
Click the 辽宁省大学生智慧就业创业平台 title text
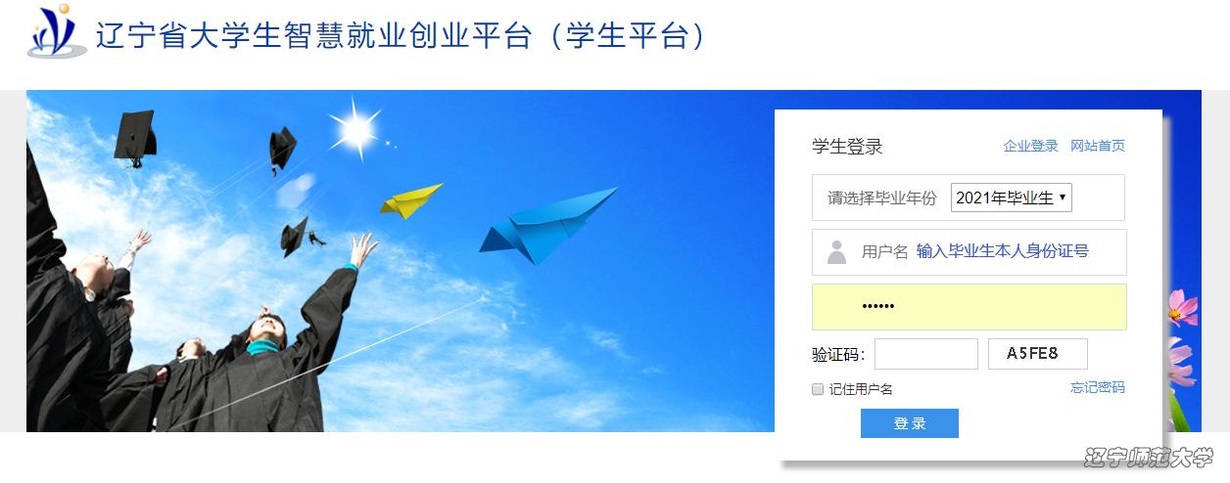[x=313, y=35]
